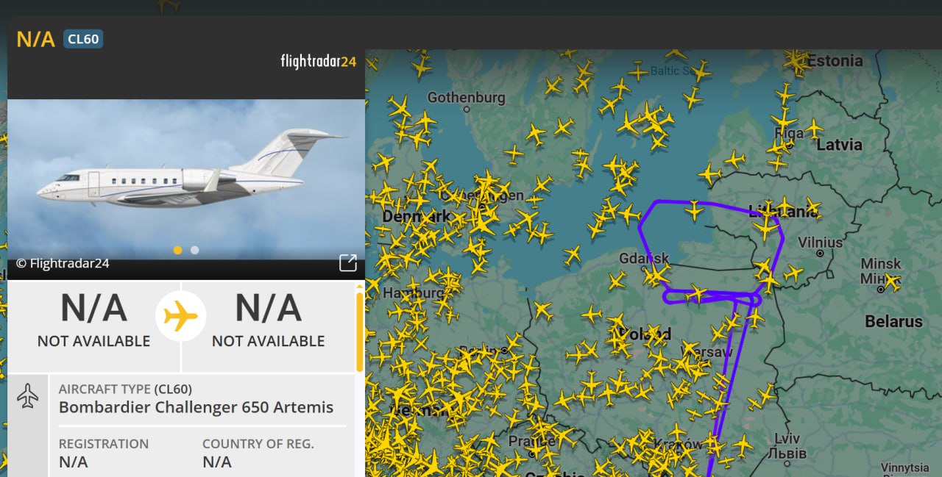Select the plane icon above the Latvia label
Viewport: 942px width, 477px height.
pyautogui.click(x=814, y=129)
